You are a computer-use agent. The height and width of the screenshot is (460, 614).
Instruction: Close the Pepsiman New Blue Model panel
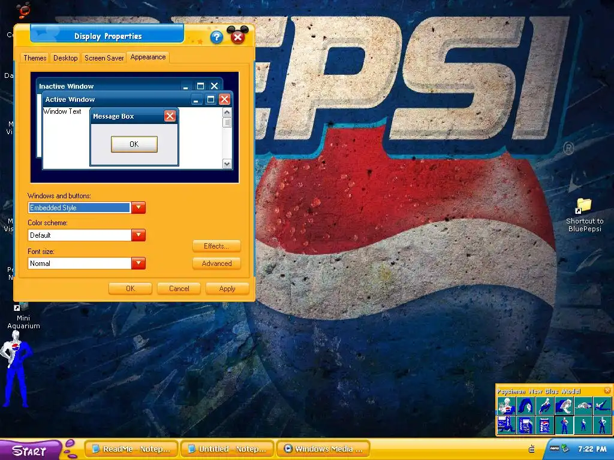tap(607, 391)
